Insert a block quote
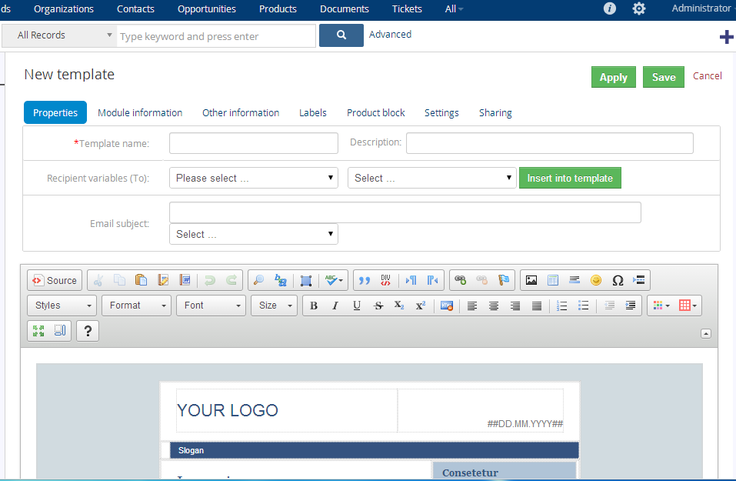The image size is (736, 481). click(365, 280)
